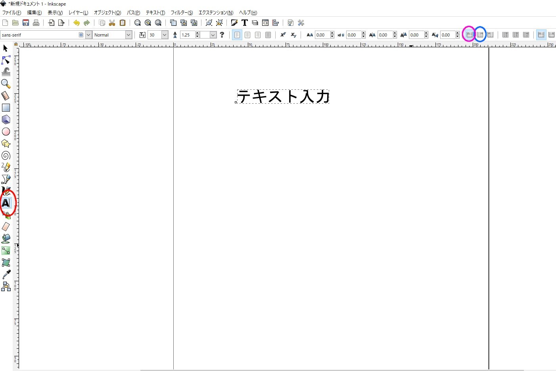Cut selection with scissors icon
The width and height of the screenshot is (556, 371).
pyautogui.click(x=112, y=23)
